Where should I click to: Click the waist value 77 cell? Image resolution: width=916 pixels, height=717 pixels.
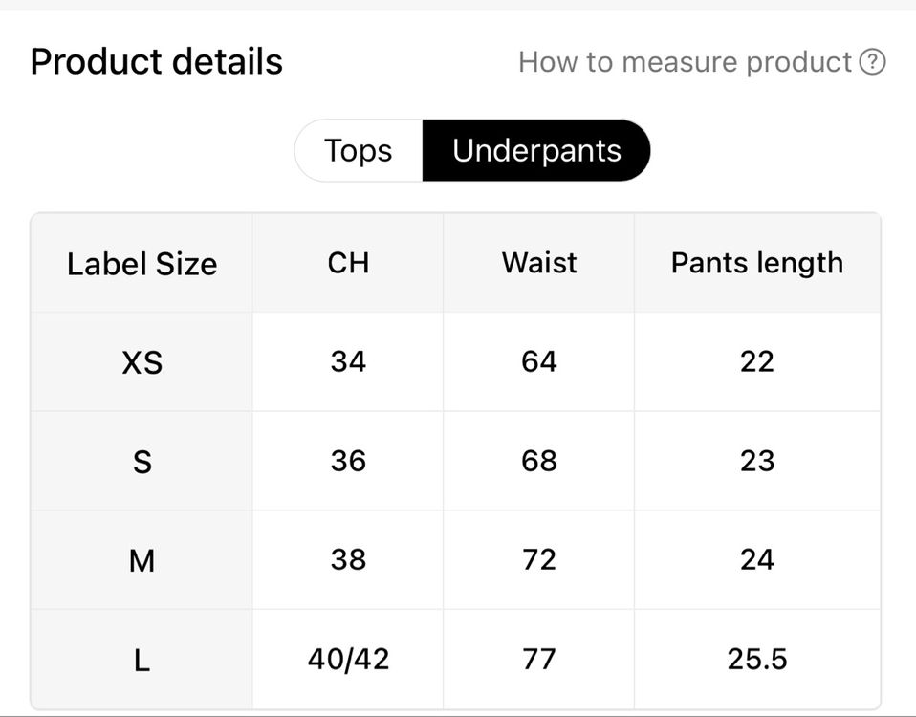click(539, 659)
